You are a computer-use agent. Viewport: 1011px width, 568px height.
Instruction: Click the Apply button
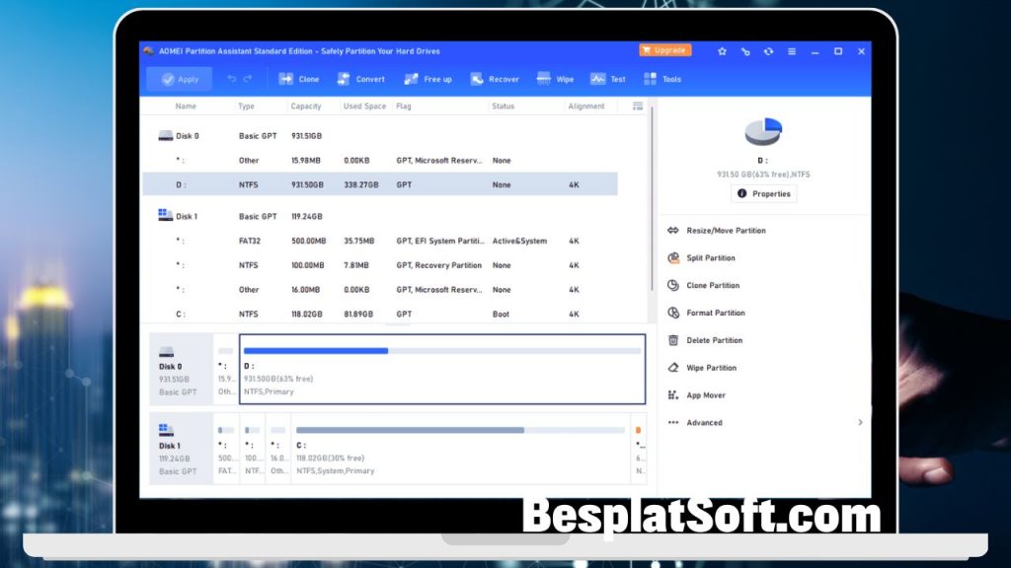click(x=178, y=79)
